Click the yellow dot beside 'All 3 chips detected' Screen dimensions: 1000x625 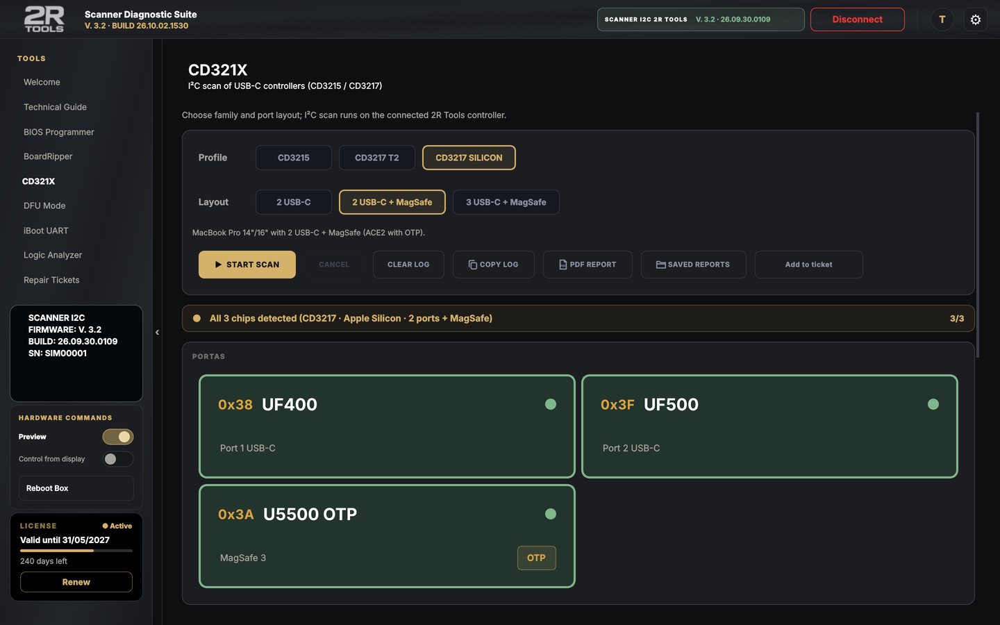tap(197, 318)
